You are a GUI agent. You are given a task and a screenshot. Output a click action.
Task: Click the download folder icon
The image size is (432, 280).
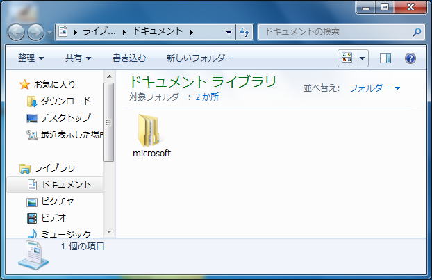pos(32,101)
